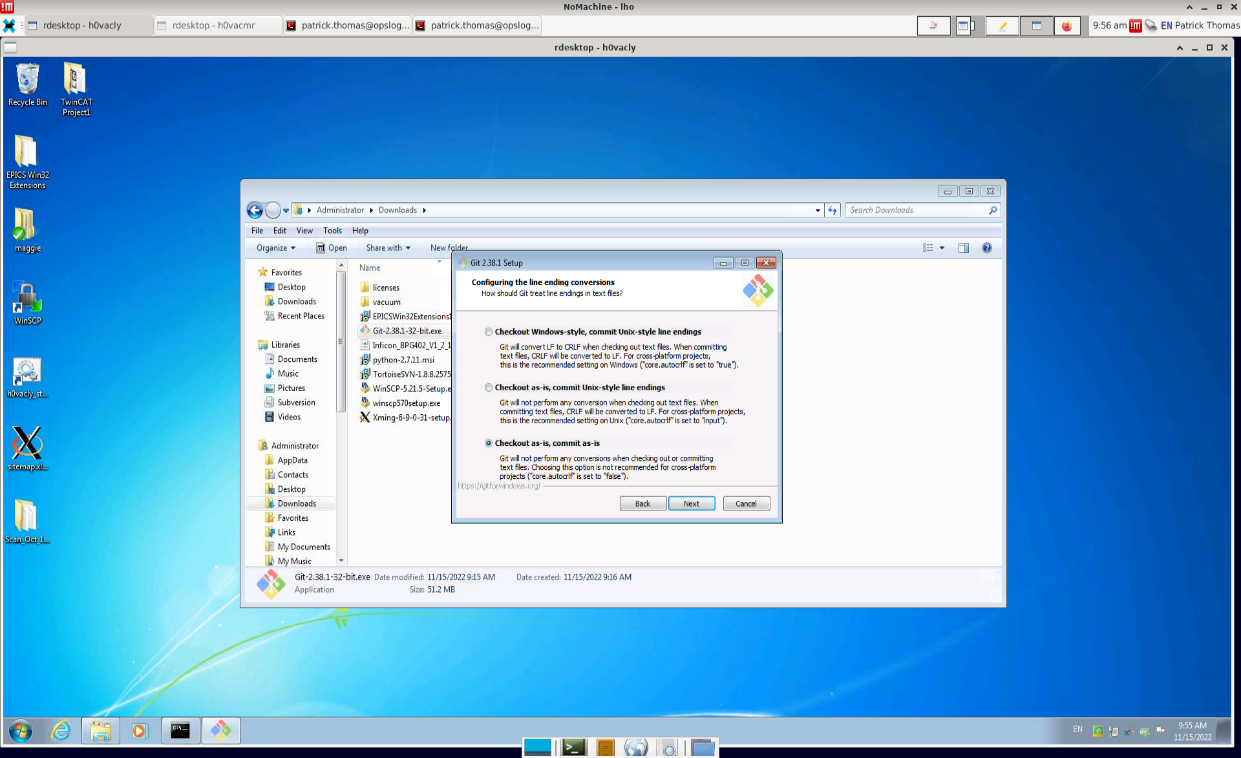The width and height of the screenshot is (1241, 758).
Task: Launch Internet Explorer from taskbar
Action: coord(61,731)
